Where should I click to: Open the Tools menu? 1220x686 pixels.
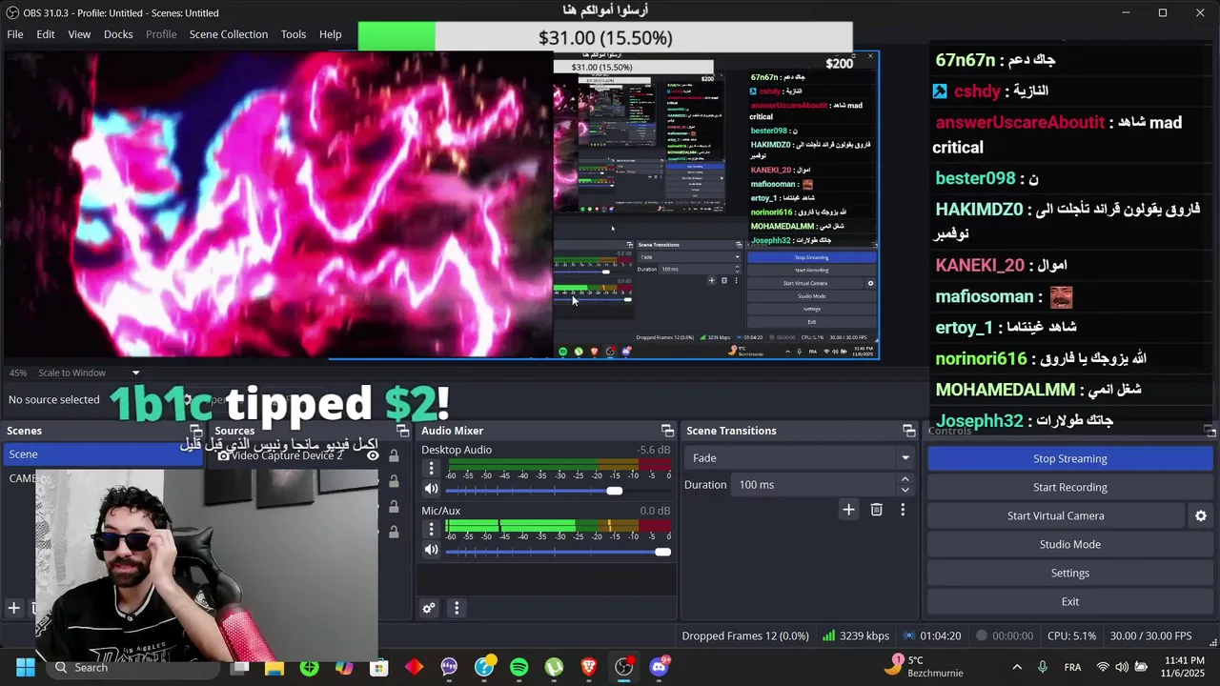(x=294, y=34)
